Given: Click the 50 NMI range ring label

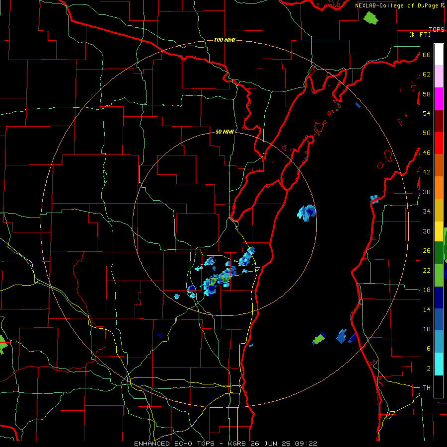Looking at the screenshot, I should pyautogui.click(x=224, y=132).
